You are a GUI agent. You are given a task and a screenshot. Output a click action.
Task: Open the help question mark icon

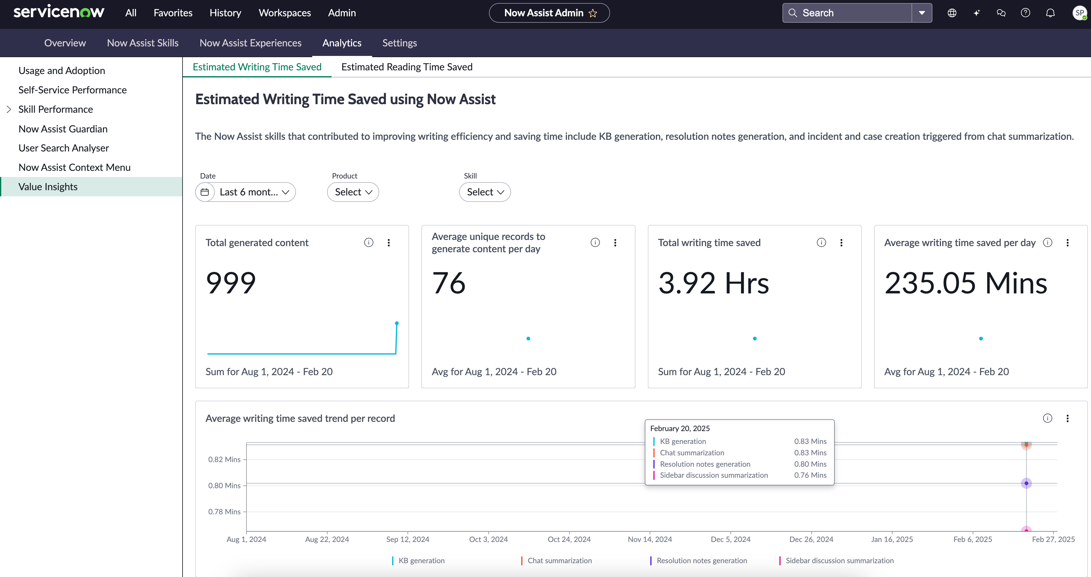tap(1025, 13)
